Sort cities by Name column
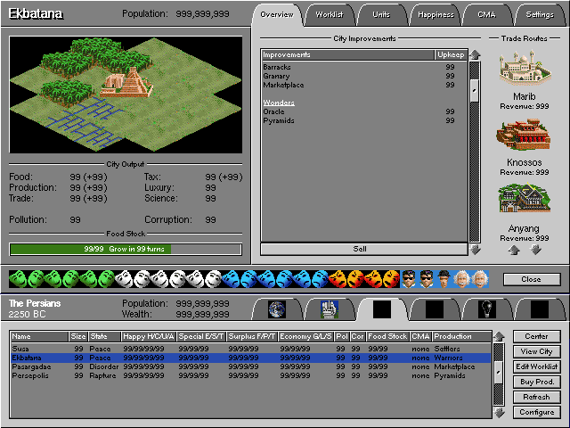Screen dimensions: 570x428 [39, 336]
